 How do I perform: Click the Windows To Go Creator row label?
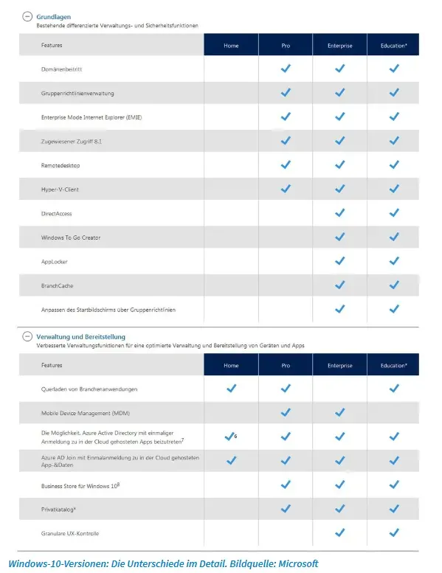click(x=71, y=237)
